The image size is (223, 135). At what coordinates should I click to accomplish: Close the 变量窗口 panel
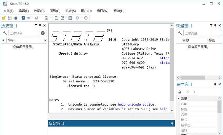(220, 25)
